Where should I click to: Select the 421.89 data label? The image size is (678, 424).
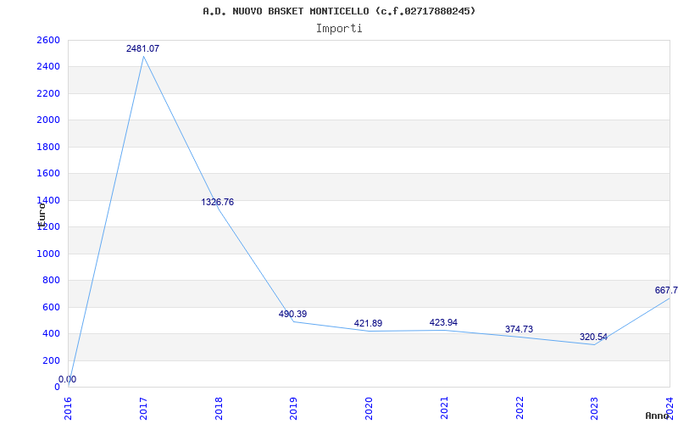[368, 323]
